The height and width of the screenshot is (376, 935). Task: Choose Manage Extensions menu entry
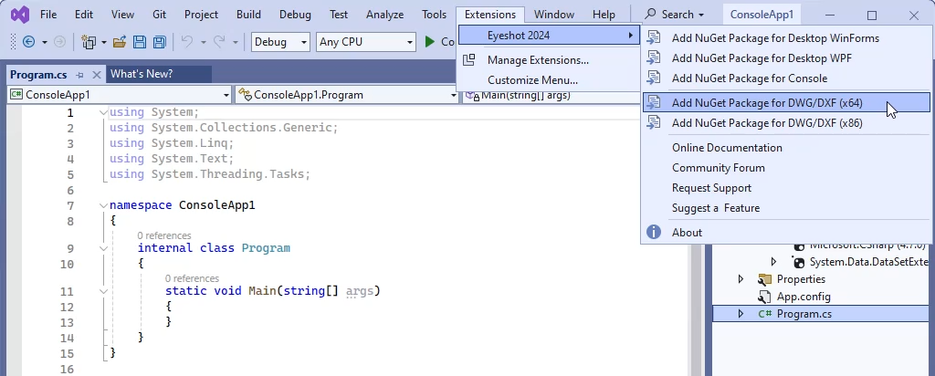[x=538, y=60]
